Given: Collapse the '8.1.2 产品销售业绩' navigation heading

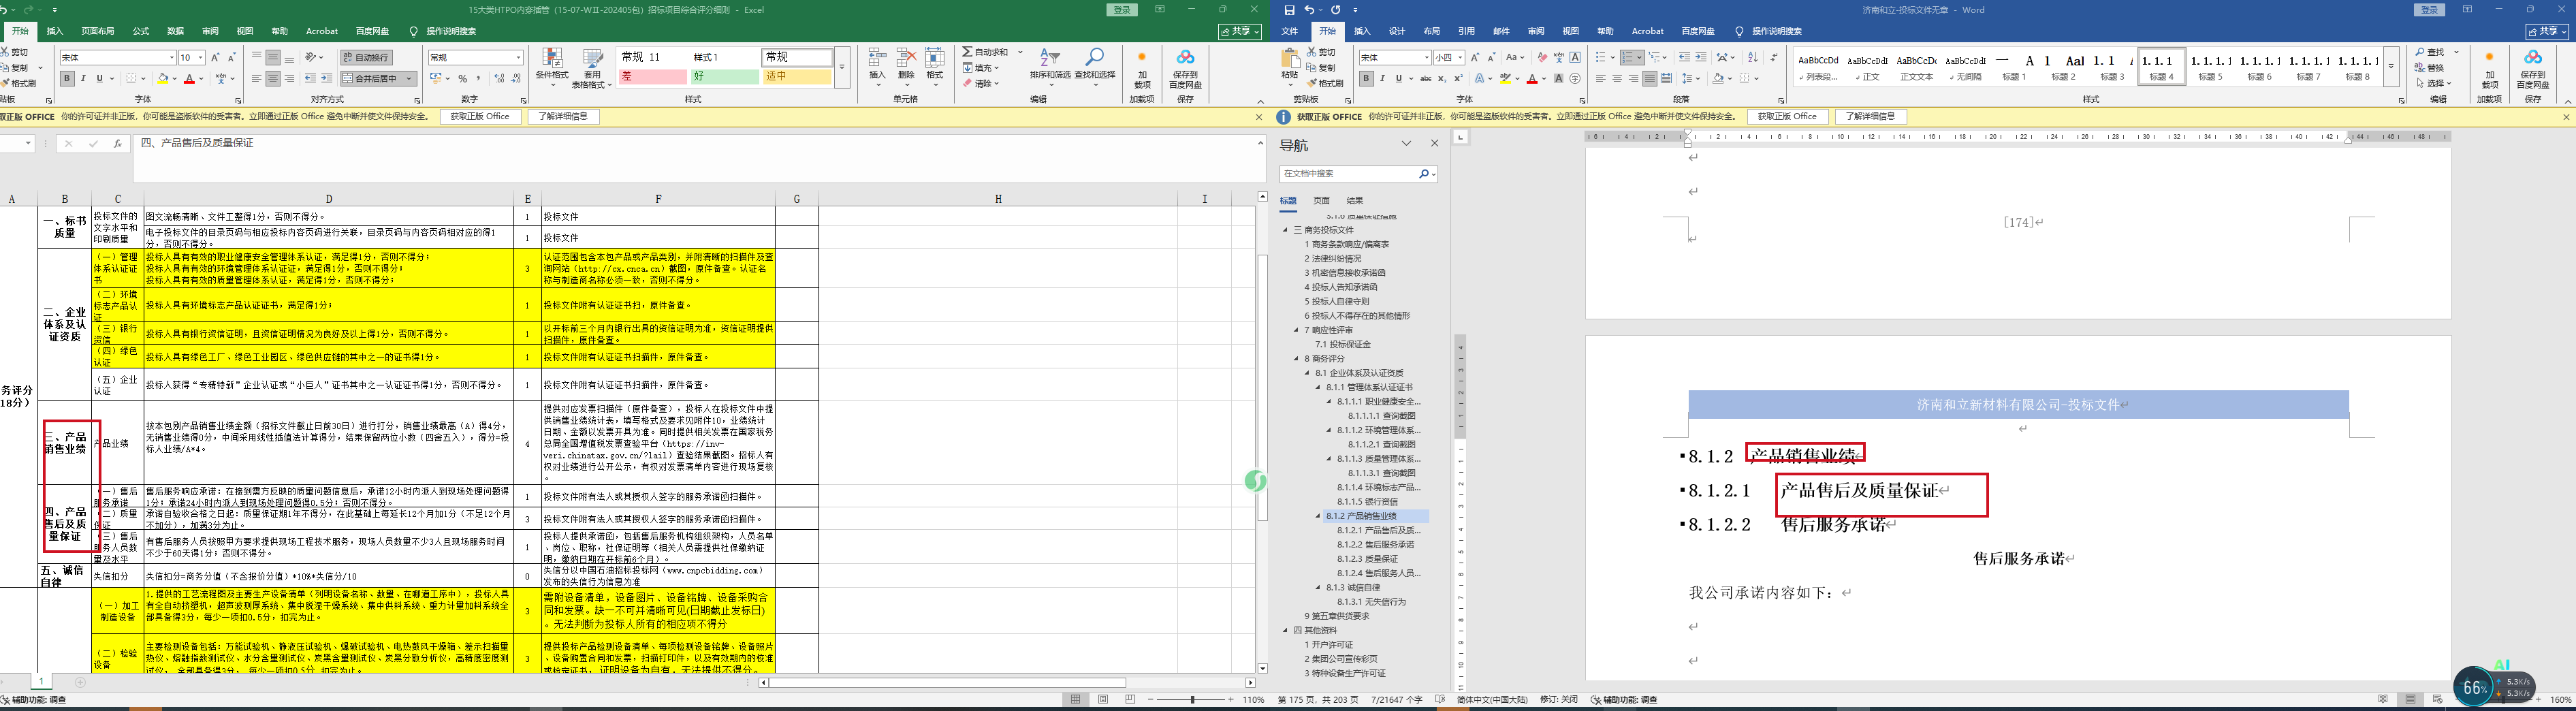Looking at the screenshot, I should pos(1318,516).
